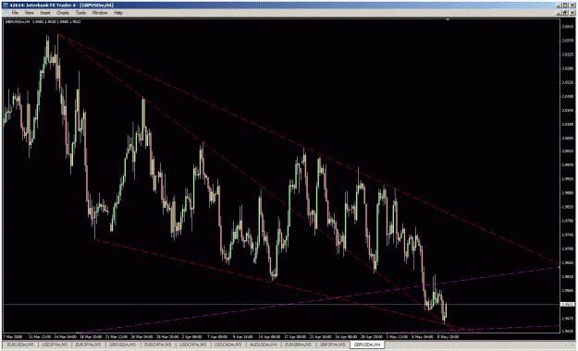This screenshot has width=578, height=351.
Task: Click the '8 May 20:00' time axis label
Action: [448, 336]
